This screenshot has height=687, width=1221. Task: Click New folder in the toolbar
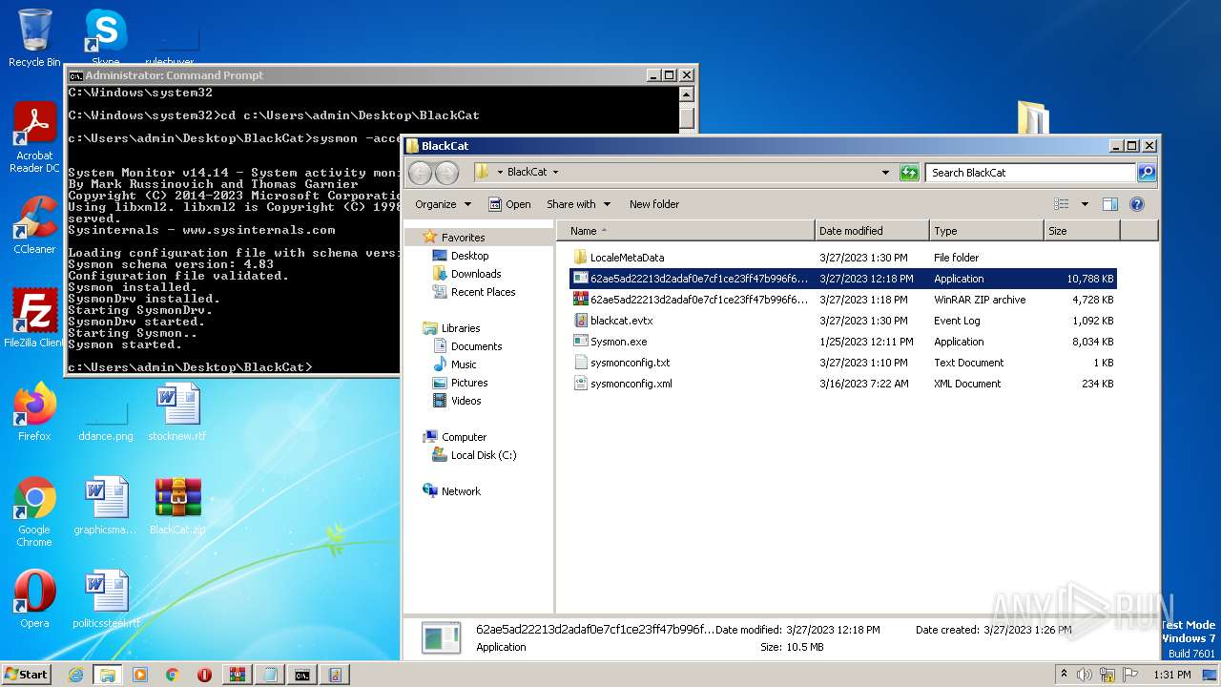[654, 204]
